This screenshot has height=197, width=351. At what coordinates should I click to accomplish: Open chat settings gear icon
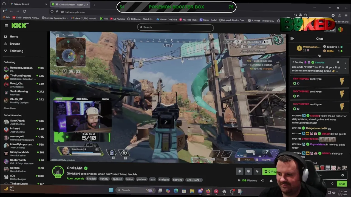point(332,184)
